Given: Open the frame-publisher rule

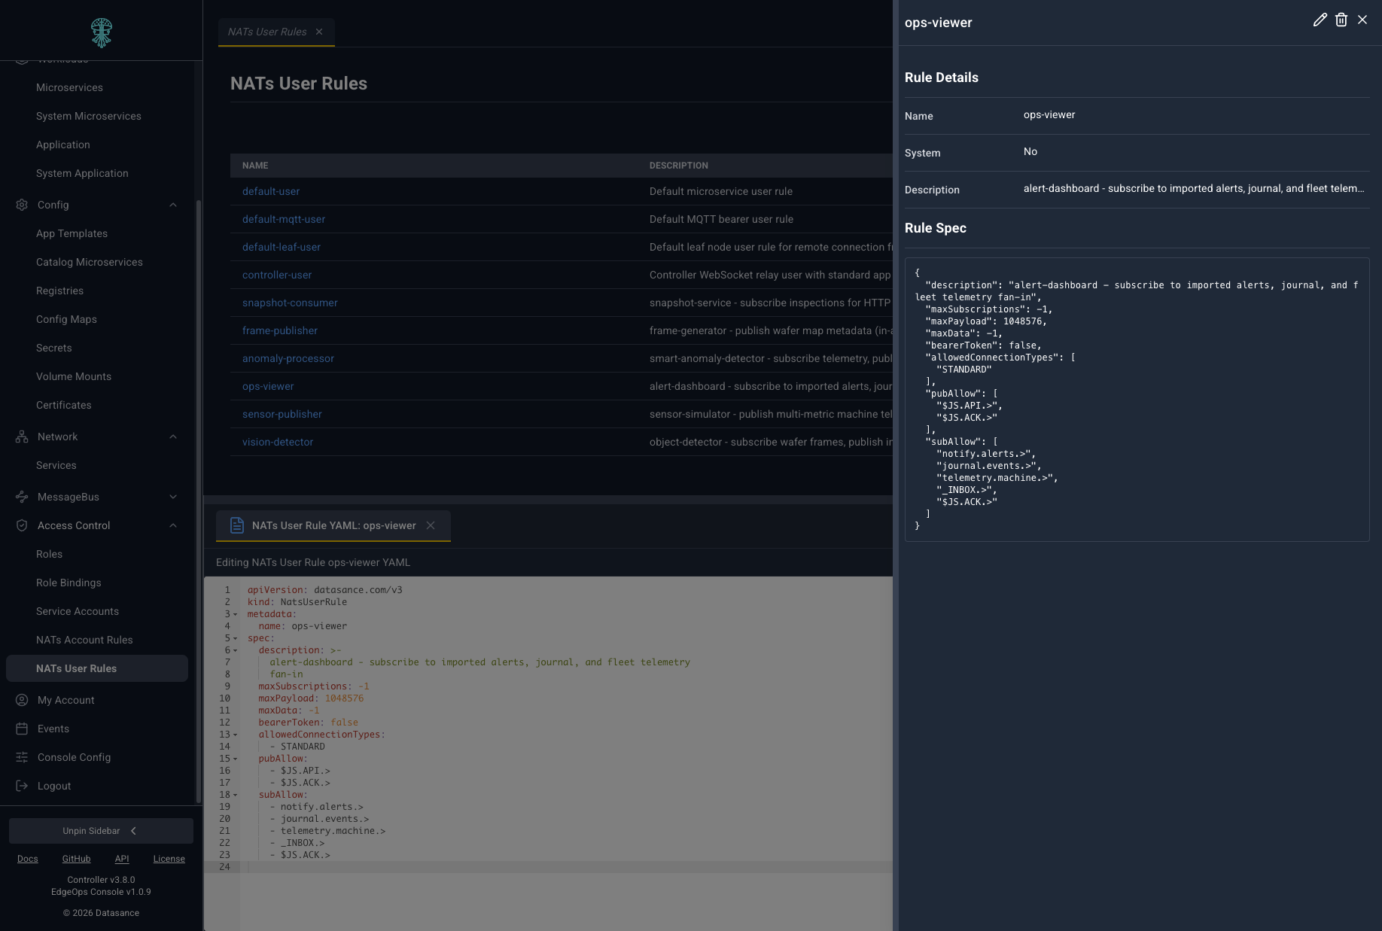Looking at the screenshot, I should 280,330.
